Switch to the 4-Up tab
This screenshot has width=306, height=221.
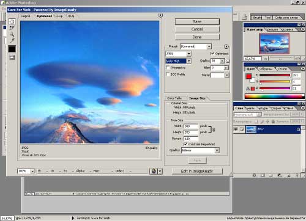click(x=71, y=16)
